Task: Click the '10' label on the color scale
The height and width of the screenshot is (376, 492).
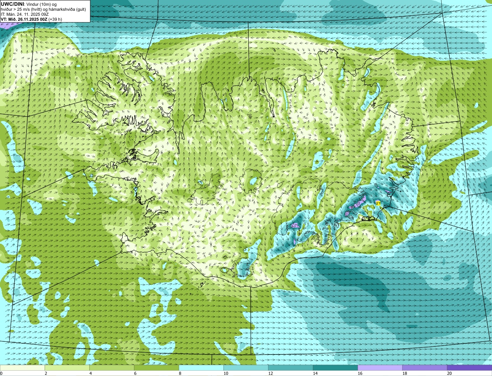Action: click(x=226, y=373)
